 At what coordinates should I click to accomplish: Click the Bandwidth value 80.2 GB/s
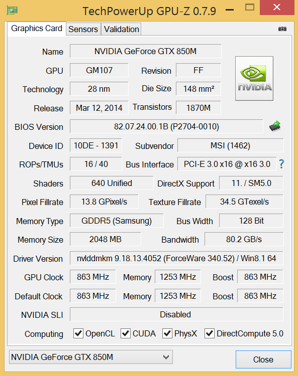coord(244,239)
